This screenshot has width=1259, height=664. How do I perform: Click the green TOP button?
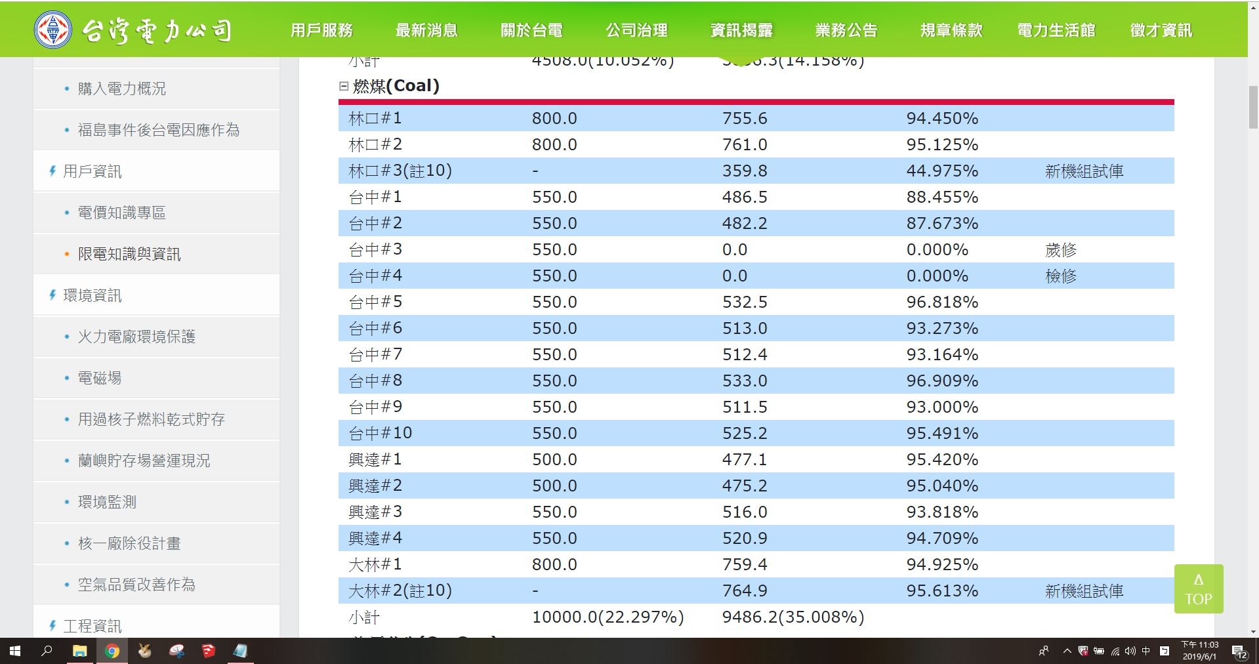pyautogui.click(x=1198, y=589)
